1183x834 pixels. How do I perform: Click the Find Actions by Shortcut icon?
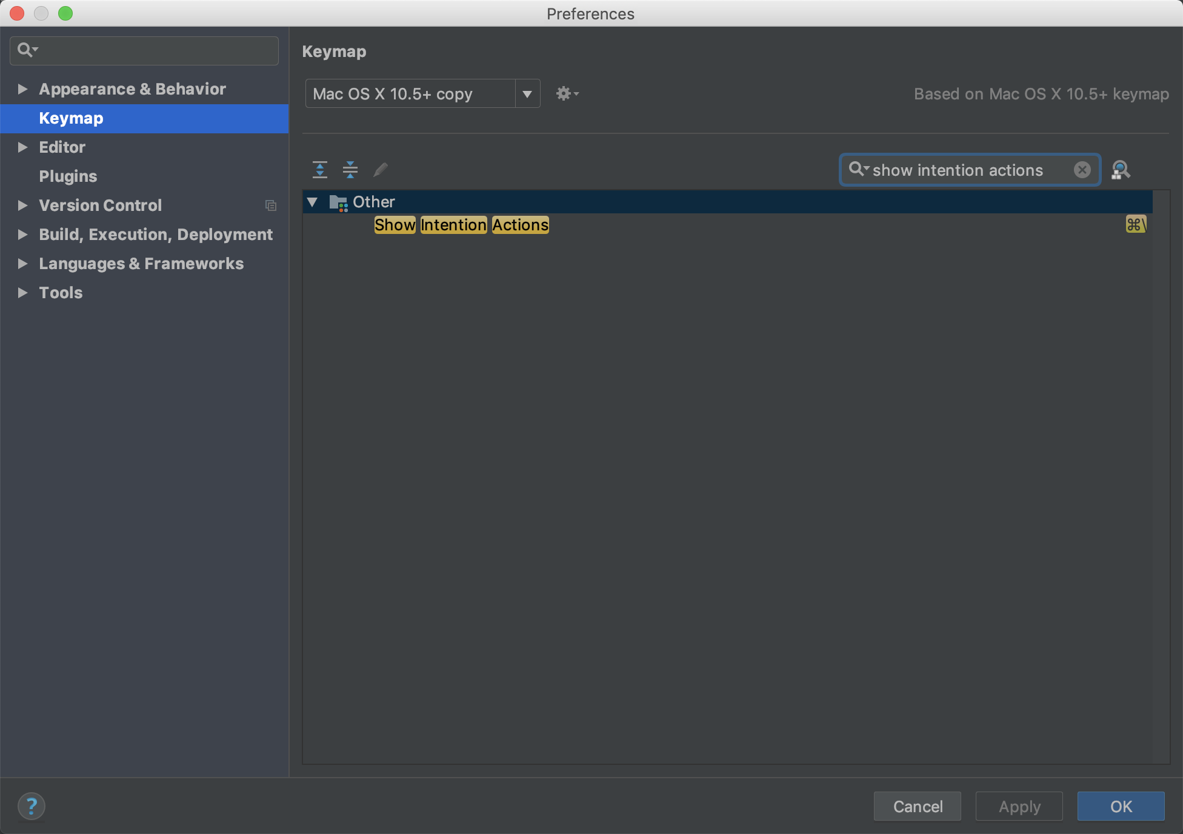click(x=1121, y=170)
